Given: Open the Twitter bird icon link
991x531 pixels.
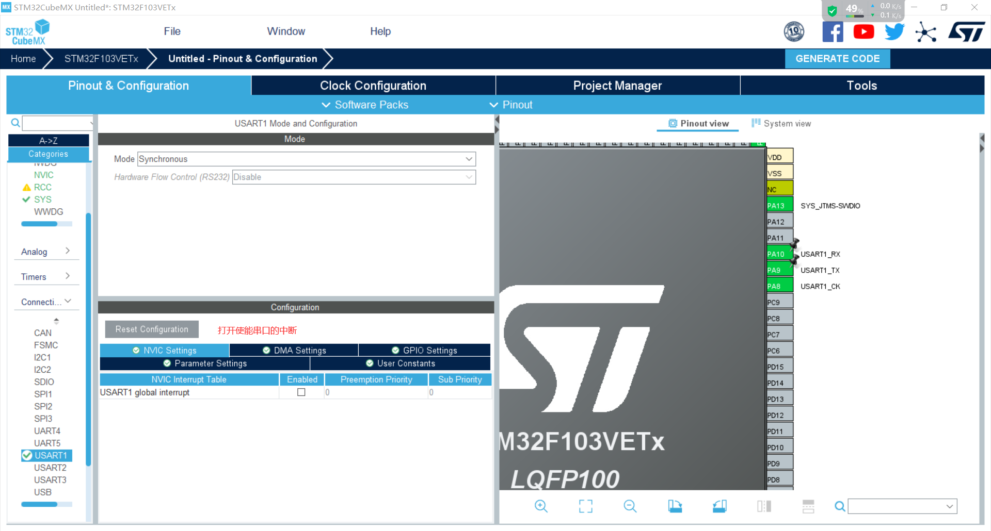Looking at the screenshot, I should [x=894, y=32].
